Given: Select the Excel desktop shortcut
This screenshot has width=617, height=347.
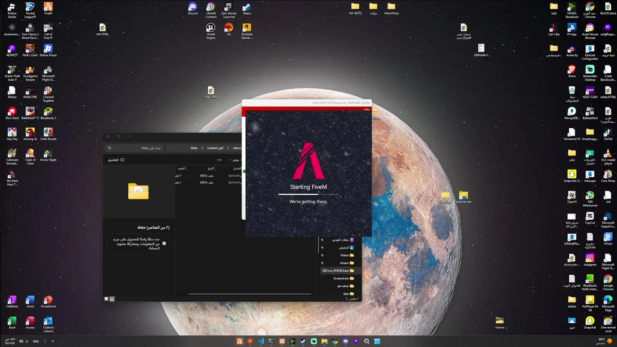Looking at the screenshot, I should (12, 323).
